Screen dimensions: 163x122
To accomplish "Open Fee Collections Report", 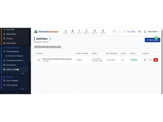I will 15,61.
